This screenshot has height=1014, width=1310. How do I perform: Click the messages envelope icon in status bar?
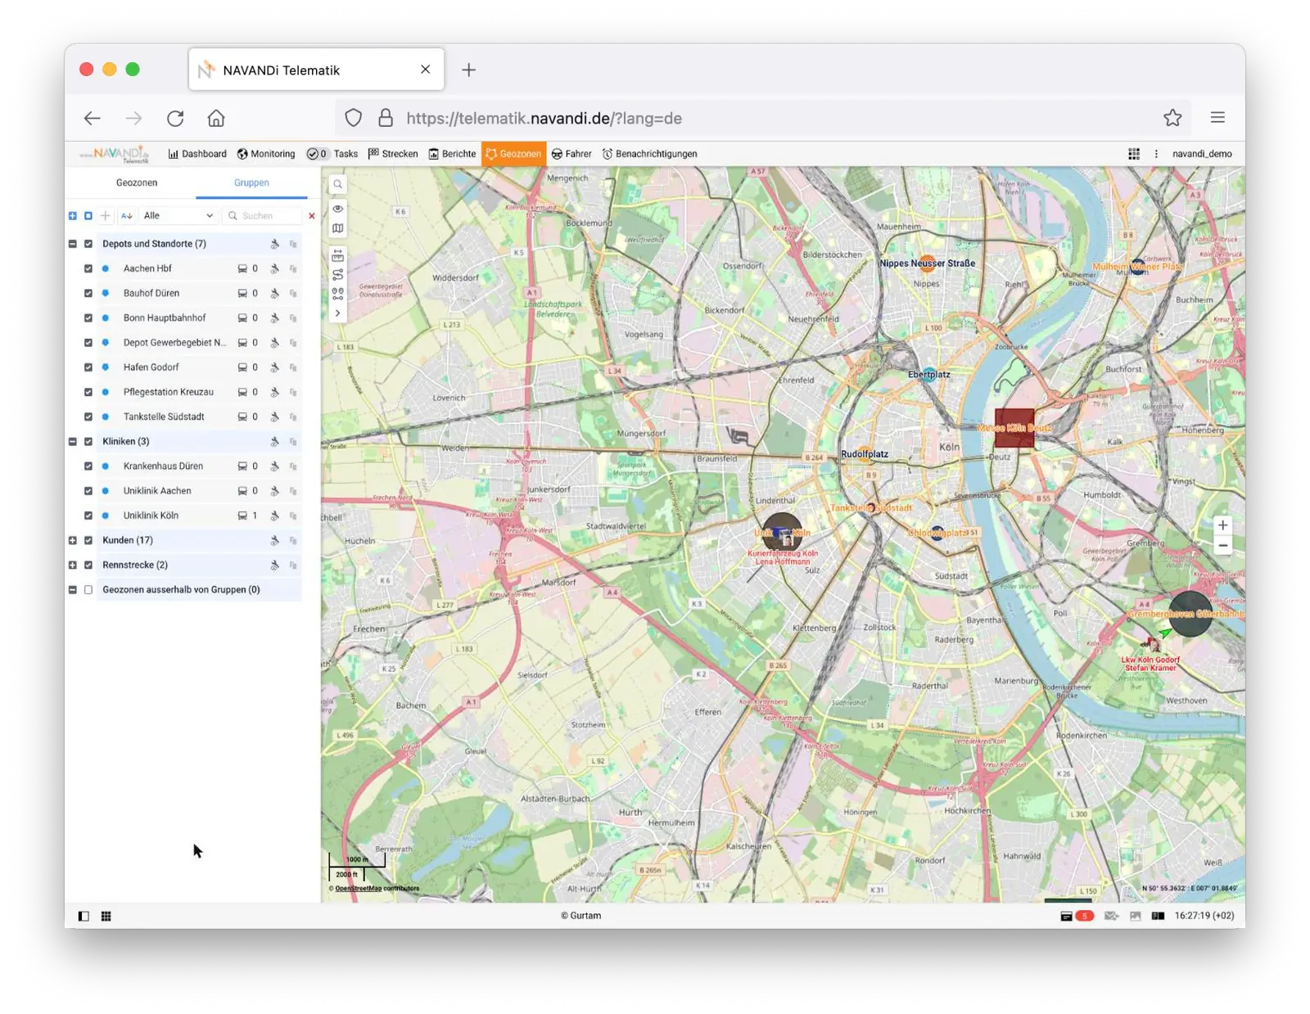click(x=1111, y=916)
